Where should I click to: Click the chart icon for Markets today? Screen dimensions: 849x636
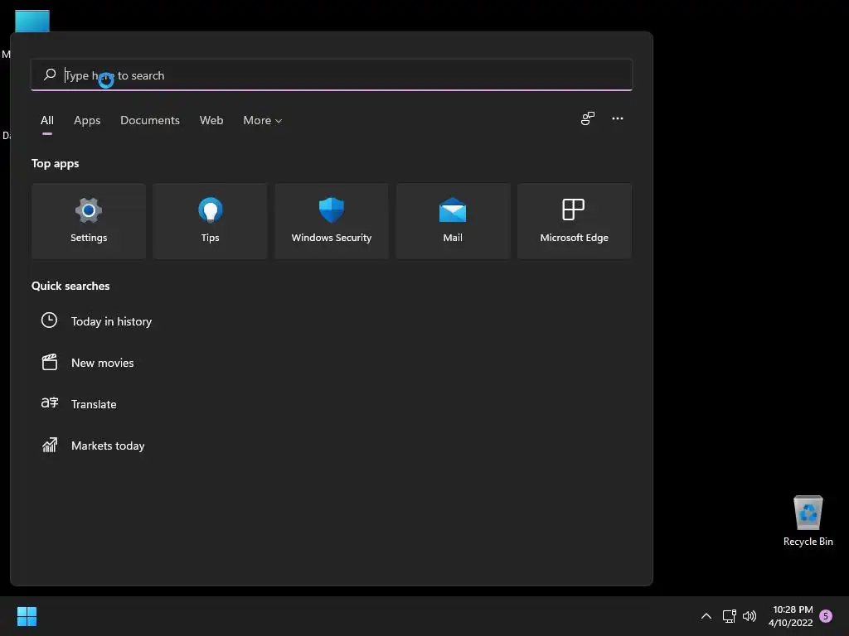(49, 445)
